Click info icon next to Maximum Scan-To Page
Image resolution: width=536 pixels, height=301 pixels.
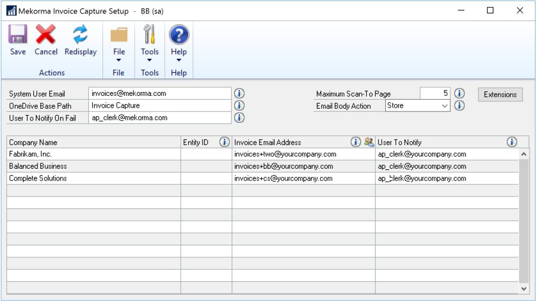point(459,94)
